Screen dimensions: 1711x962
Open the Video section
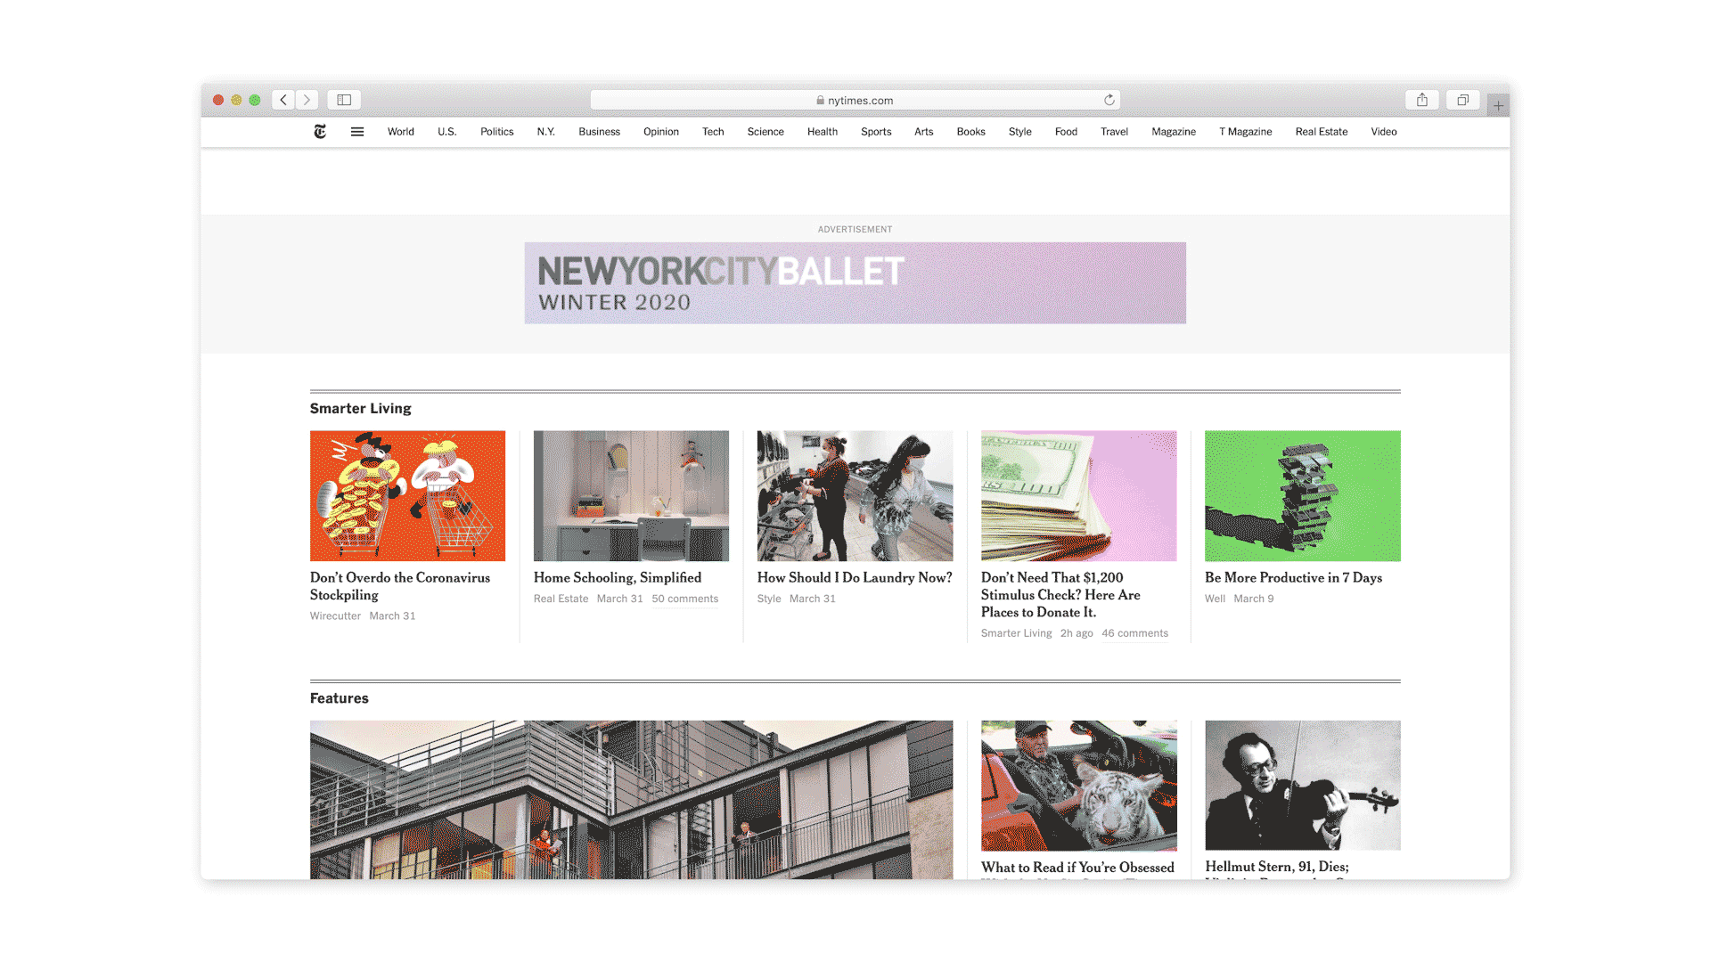click(x=1383, y=132)
